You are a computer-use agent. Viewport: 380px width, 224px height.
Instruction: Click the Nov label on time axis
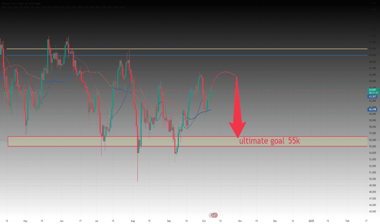coord(240,221)
